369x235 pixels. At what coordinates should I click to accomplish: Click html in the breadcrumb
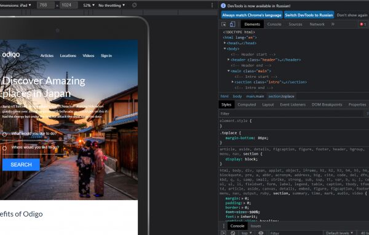click(x=224, y=96)
